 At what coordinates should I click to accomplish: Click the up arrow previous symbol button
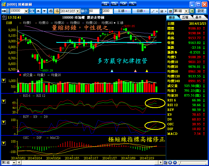pos(38,11)
